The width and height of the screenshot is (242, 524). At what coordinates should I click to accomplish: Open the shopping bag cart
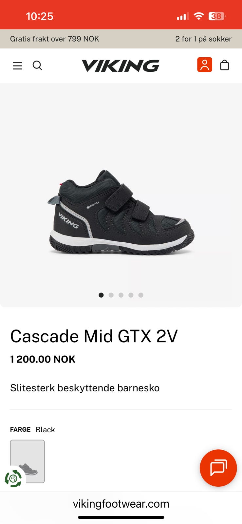pyautogui.click(x=225, y=65)
